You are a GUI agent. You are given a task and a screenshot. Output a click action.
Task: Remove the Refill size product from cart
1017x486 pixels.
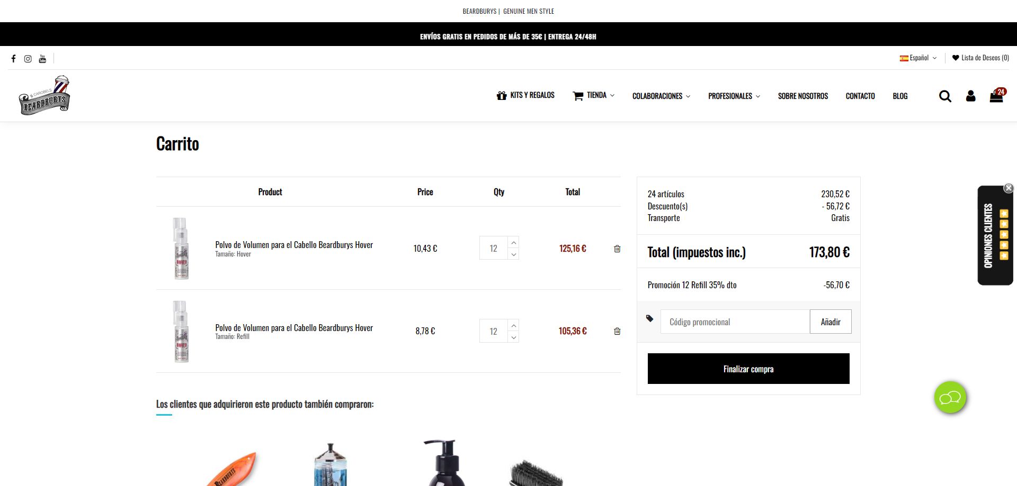[617, 331]
